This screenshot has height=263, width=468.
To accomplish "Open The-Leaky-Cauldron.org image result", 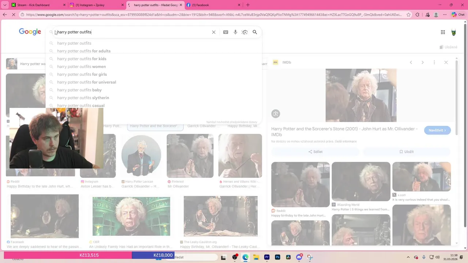I will [x=220, y=216].
